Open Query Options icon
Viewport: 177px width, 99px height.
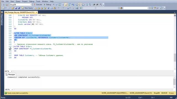[x=63, y=5]
